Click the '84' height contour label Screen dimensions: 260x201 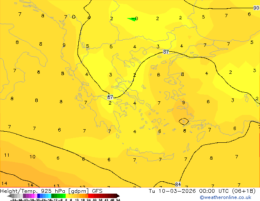pos(178,184)
